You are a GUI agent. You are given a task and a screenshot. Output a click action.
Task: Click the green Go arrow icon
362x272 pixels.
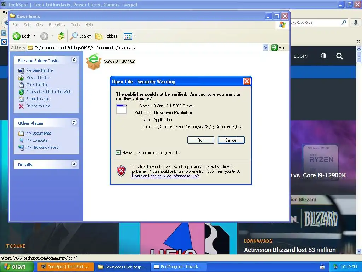[274, 47]
